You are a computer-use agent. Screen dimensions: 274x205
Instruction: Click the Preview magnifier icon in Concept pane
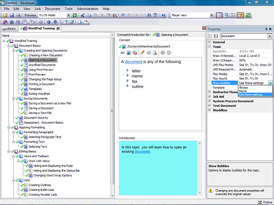click(x=155, y=53)
